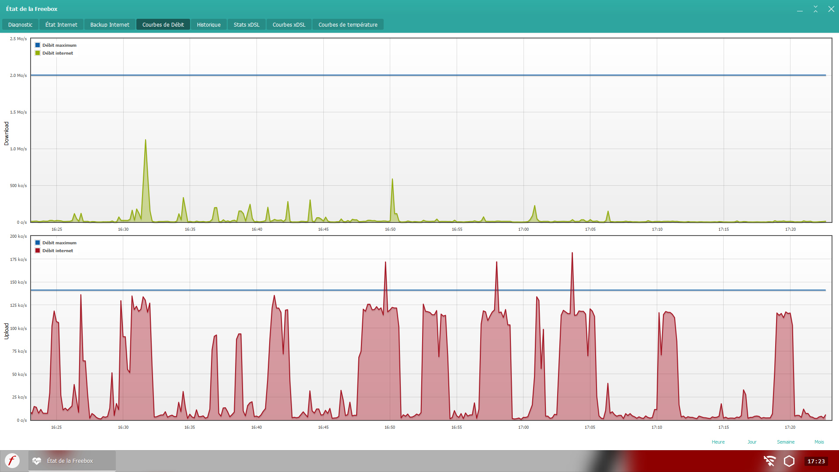Click the Upload axis label

(7, 331)
